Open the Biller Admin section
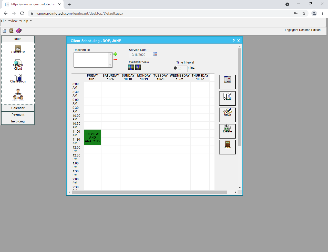 pyautogui.click(x=18, y=94)
